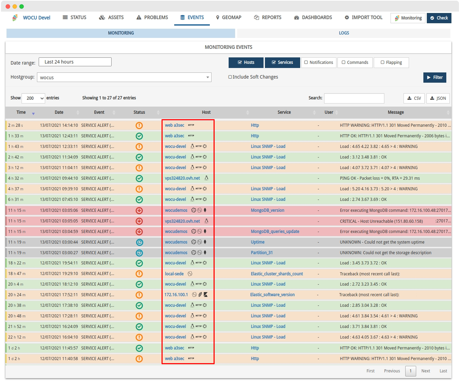Enable the Flapping filter
This screenshot has width=460, height=384.
[x=391, y=63]
